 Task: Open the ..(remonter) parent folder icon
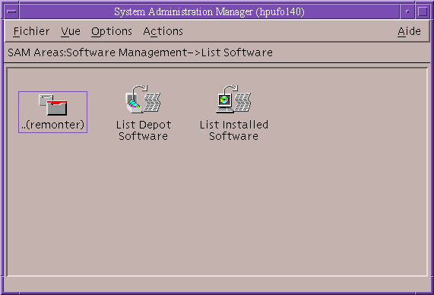53,105
